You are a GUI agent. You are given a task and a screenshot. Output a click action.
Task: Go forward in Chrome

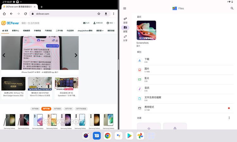coord(18,14)
